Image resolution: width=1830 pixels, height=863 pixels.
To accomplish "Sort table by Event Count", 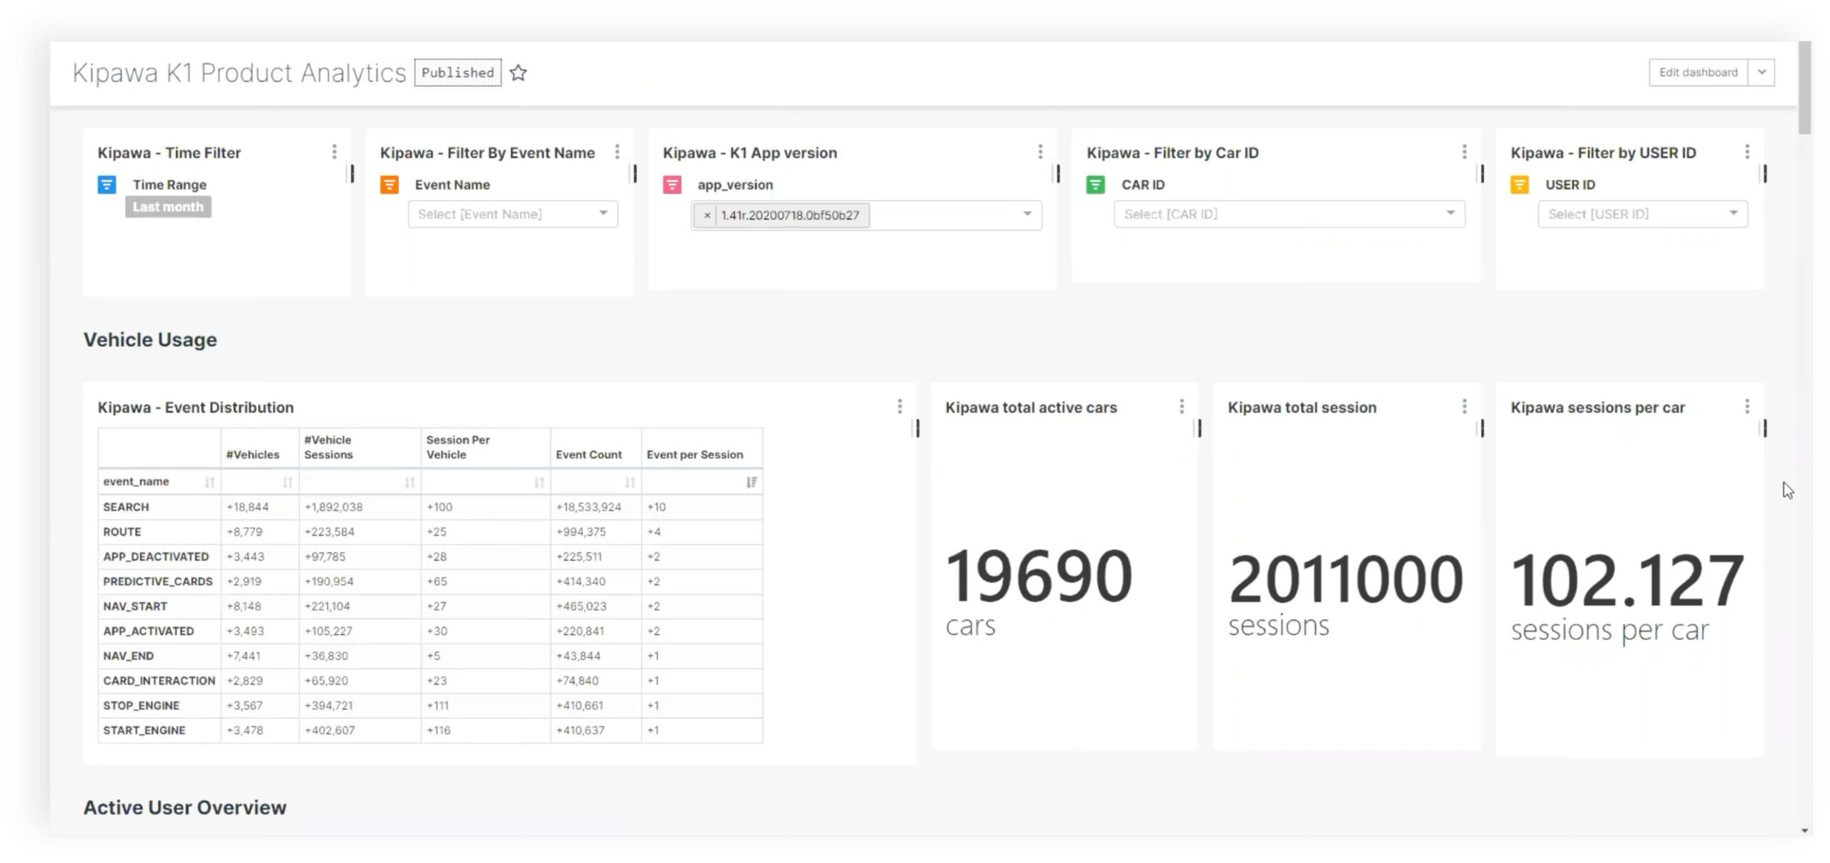I will pyautogui.click(x=629, y=482).
